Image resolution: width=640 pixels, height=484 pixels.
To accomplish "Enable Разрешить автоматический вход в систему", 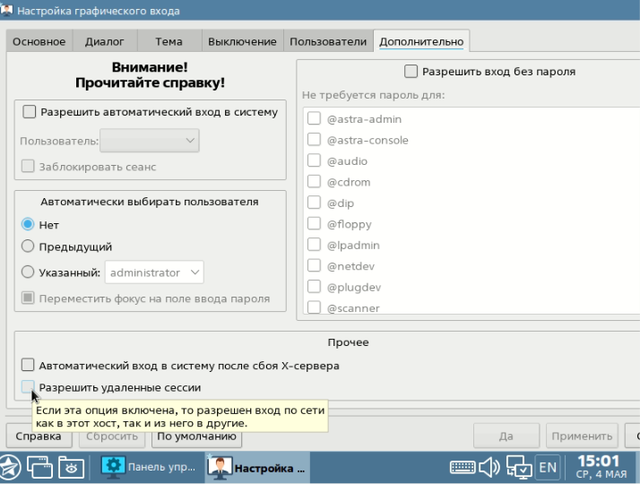I will pyautogui.click(x=29, y=112).
